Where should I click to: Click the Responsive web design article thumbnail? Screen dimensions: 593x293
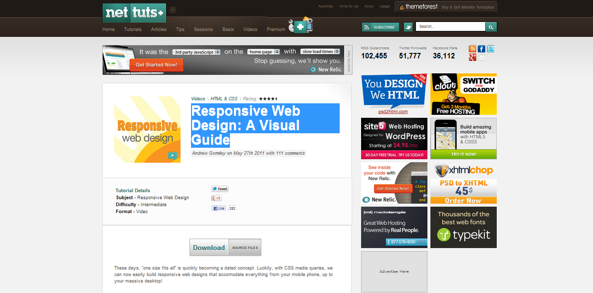(147, 130)
